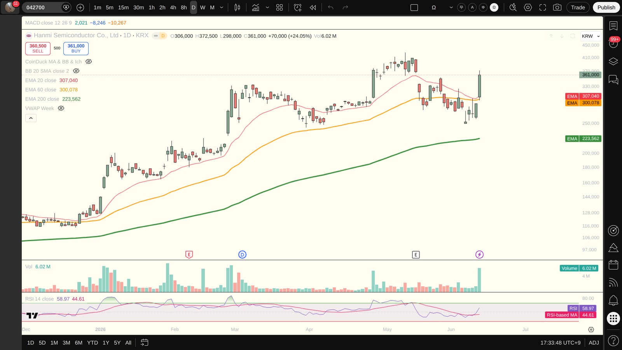This screenshot has height=350, width=622.
Task: Open the help center question icon
Action: pyautogui.click(x=613, y=341)
